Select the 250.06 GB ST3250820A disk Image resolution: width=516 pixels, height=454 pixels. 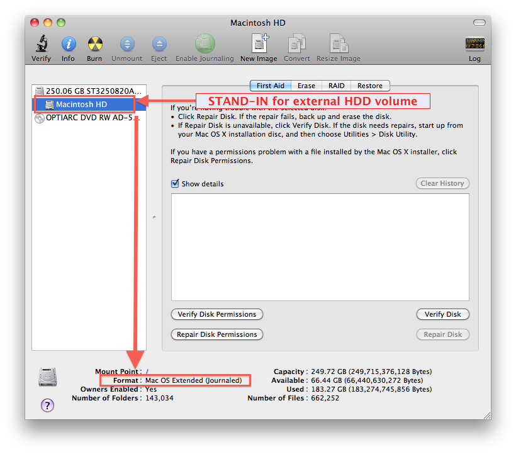click(89, 91)
